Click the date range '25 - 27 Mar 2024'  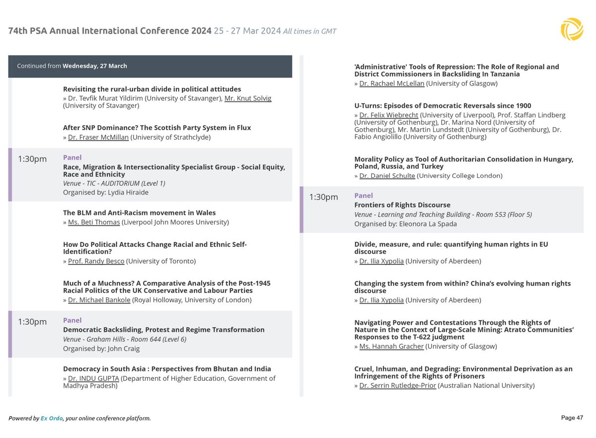247,31
